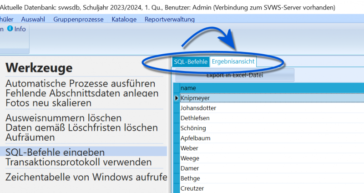The width and height of the screenshot is (364, 193).
Task: Select the Apfelbaum row
Action: tap(272, 138)
